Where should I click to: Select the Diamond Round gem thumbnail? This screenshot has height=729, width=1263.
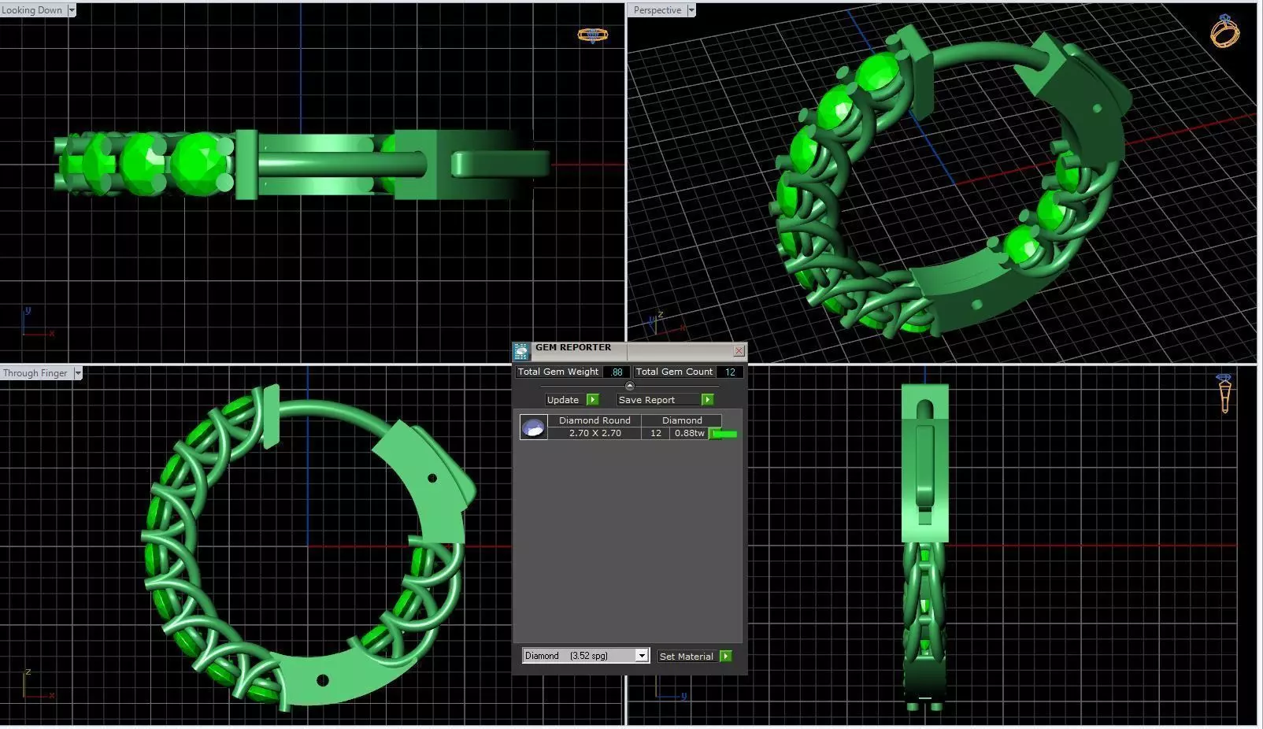coord(534,427)
